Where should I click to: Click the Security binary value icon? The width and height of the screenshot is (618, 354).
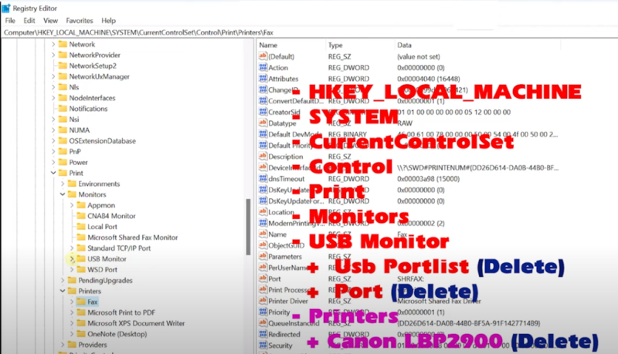point(263,346)
